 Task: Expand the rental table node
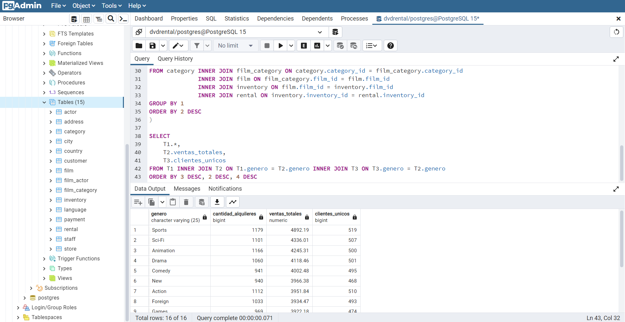tap(51, 229)
